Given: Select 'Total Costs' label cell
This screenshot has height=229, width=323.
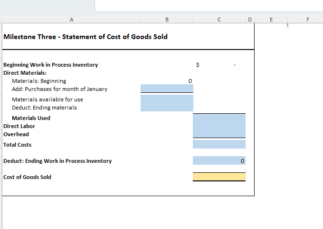Looking at the screenshot, I should coord(17,145).
